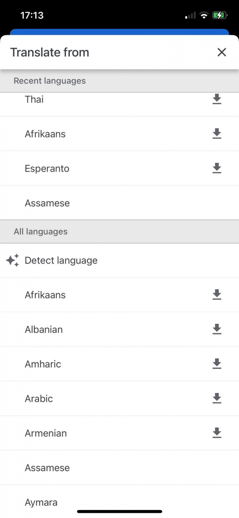Pick Assamese from Recent languages
This screenshot has height=518, width=239.
[47, 203]
